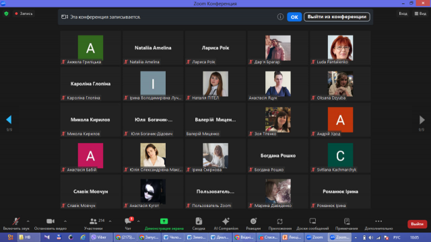Start Демонстрация экрана screen share
The height and width of the screenshot is (242, 431).
pyautogui.click(x=164, y=224)
